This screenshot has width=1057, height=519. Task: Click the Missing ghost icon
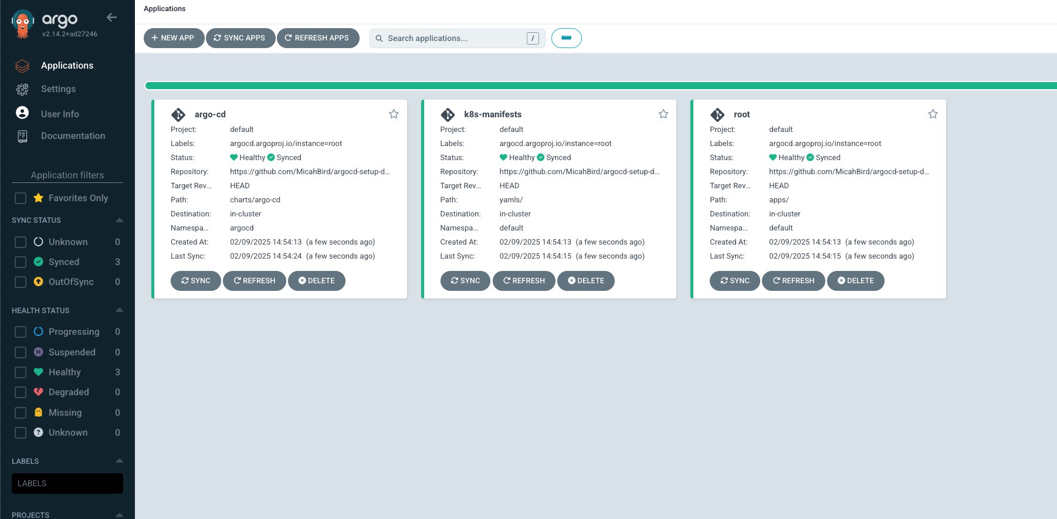(x=38, y=412)
